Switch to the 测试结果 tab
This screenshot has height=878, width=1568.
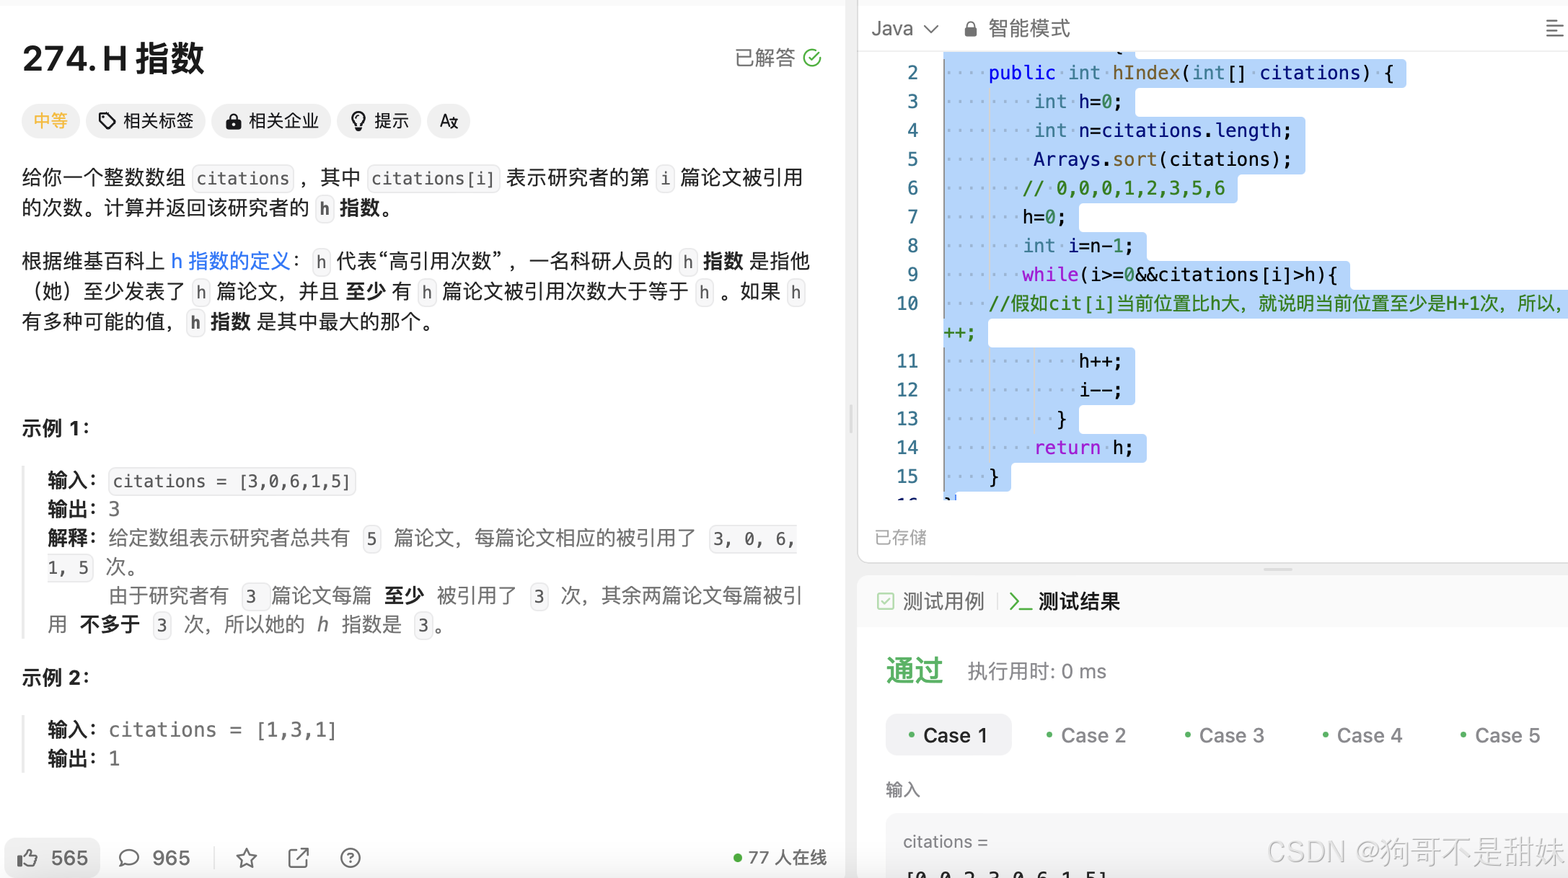click(1066, 601)
